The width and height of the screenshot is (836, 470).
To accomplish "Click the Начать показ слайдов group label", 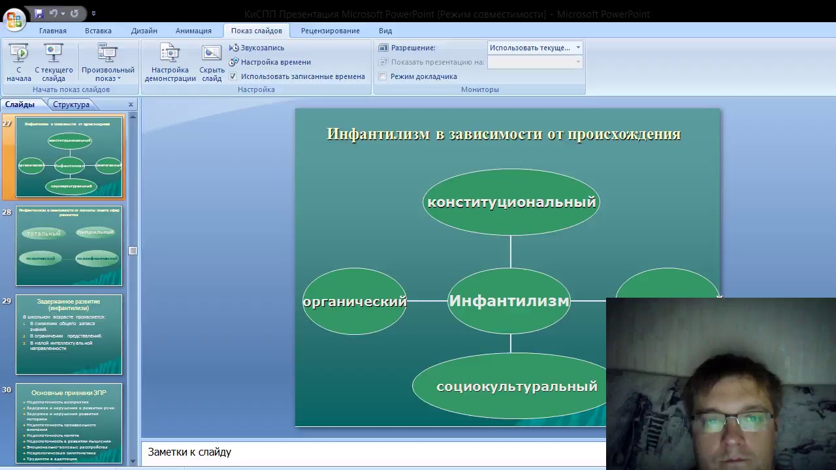I will tap(71, 89).
